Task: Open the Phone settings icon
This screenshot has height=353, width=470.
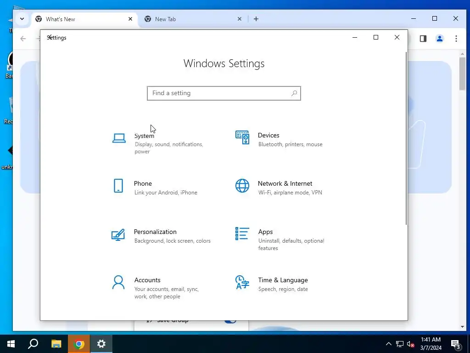Action: pyautogui.click(x=118, y=186)
